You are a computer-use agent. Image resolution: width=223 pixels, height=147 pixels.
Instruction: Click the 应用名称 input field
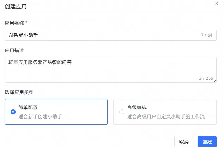tap(106, 35)
